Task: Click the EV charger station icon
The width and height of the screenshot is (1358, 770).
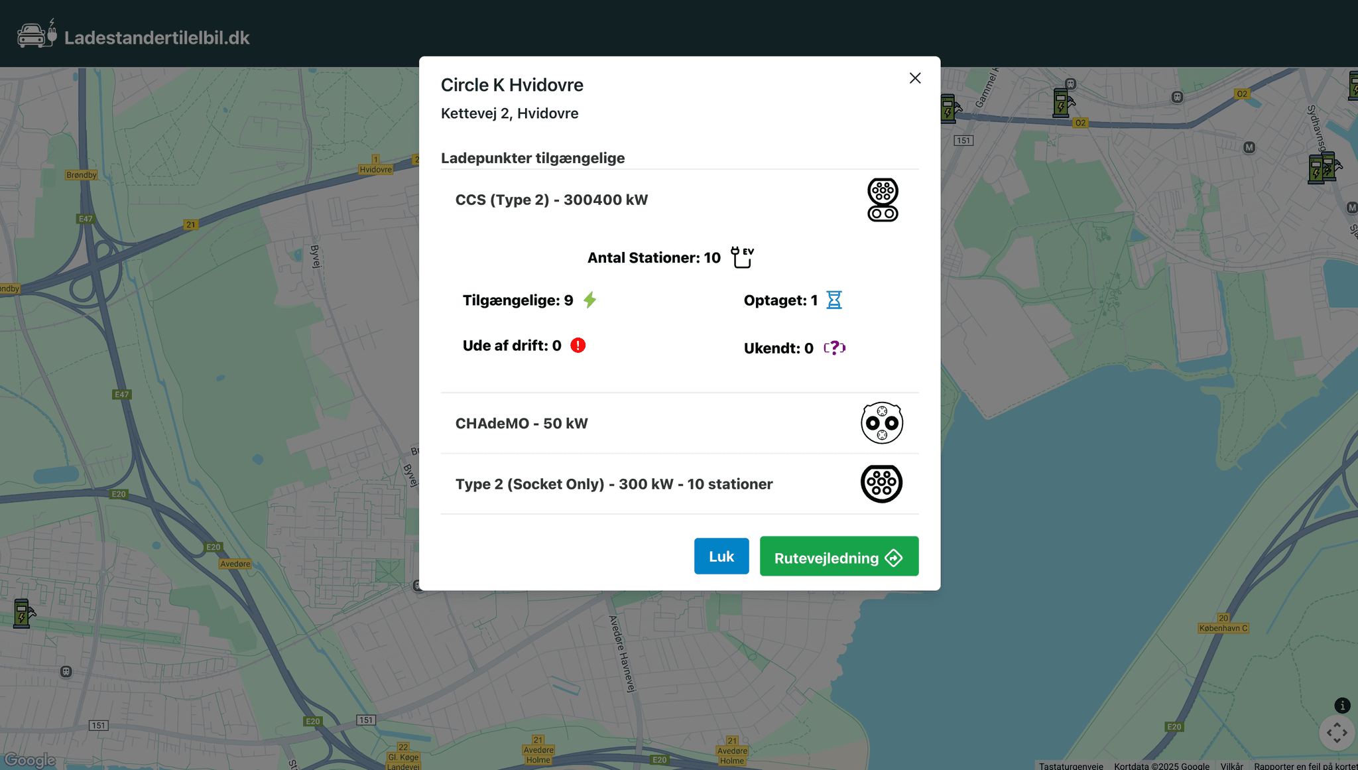Action: click(742, 257)
